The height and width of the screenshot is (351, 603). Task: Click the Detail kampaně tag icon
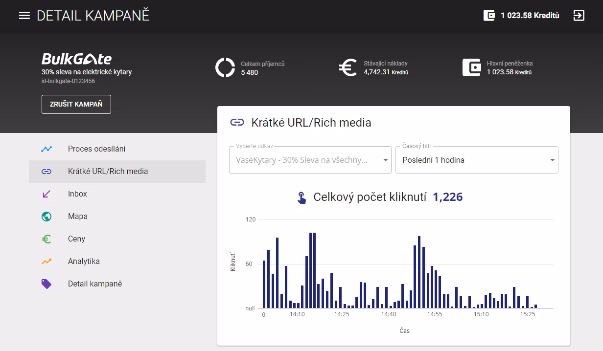pyautogui.click(x=46, y=284)
